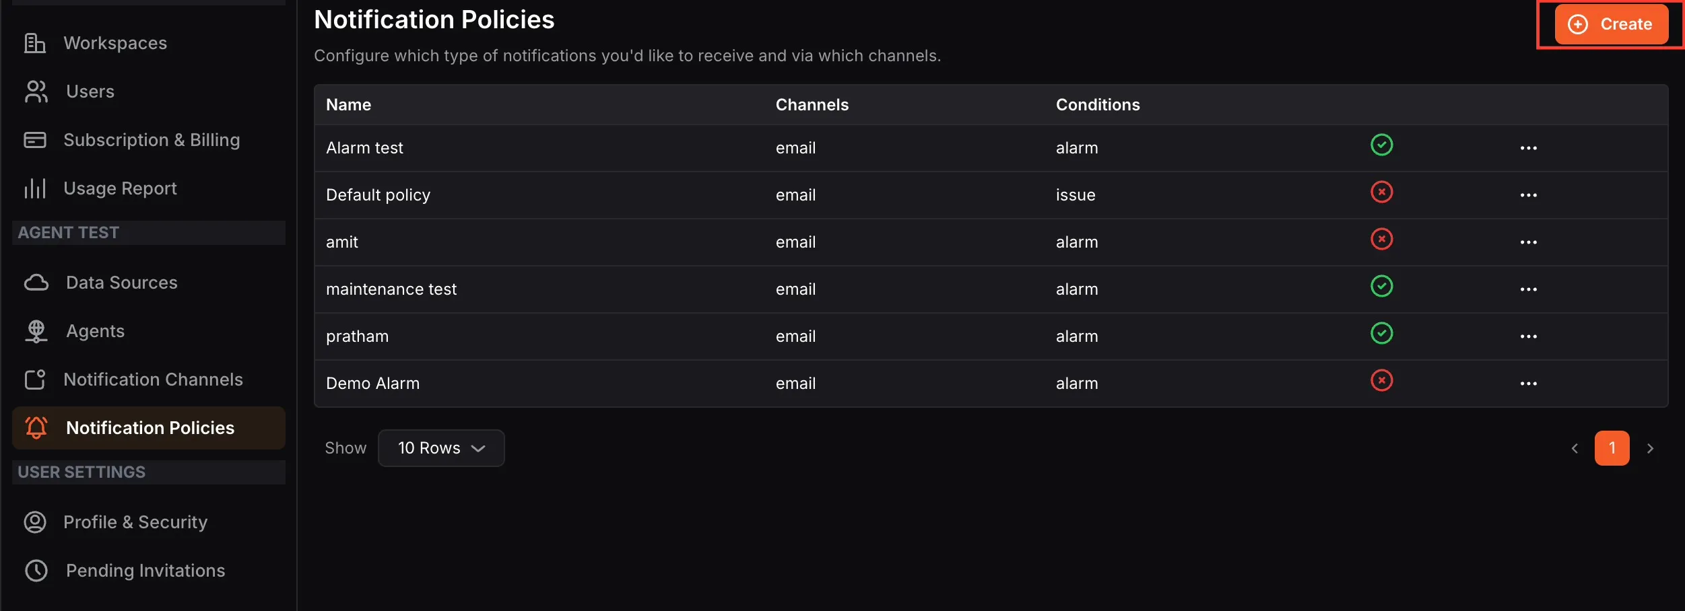Click the Data Sources cloud icon
This screenshot has width=1685, height=611.
(36, 283)
